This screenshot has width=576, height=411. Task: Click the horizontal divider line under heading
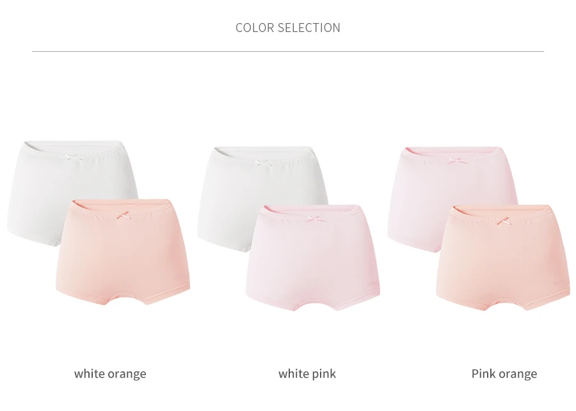[x=287, y=51]
